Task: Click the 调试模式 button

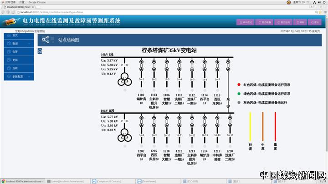Action: (246, 22)
